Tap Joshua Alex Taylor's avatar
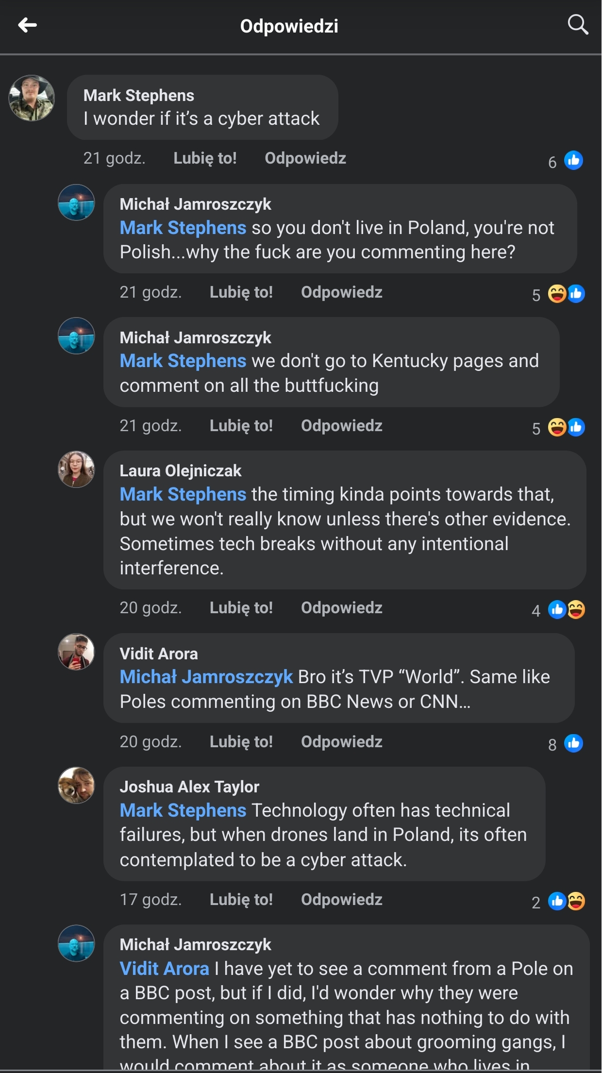602x1073 pixels. pyautogui.click(x=76, y=786)
